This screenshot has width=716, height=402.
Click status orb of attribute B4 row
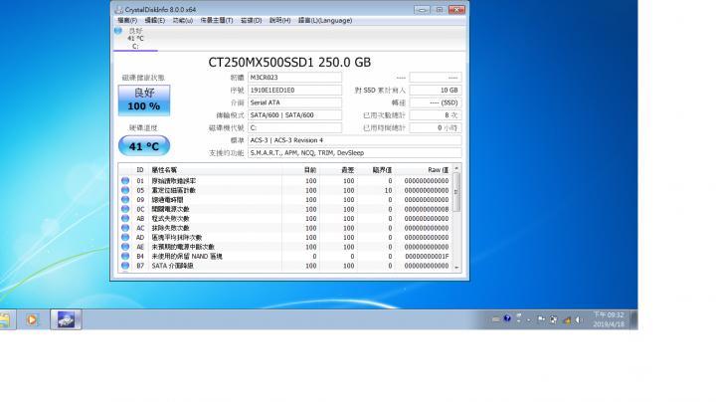coord(125,257)
